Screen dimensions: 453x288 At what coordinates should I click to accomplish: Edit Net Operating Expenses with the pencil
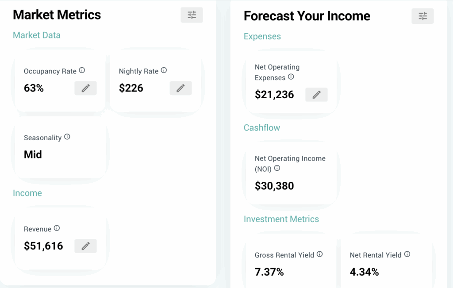point(316,95)
